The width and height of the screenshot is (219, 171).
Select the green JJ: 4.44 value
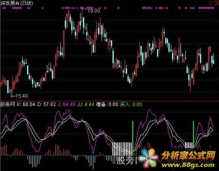coord(86,104)
